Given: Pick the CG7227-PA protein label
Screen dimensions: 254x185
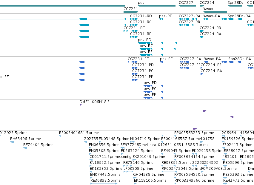Looking at the screenshot, I should pos(190,59).
